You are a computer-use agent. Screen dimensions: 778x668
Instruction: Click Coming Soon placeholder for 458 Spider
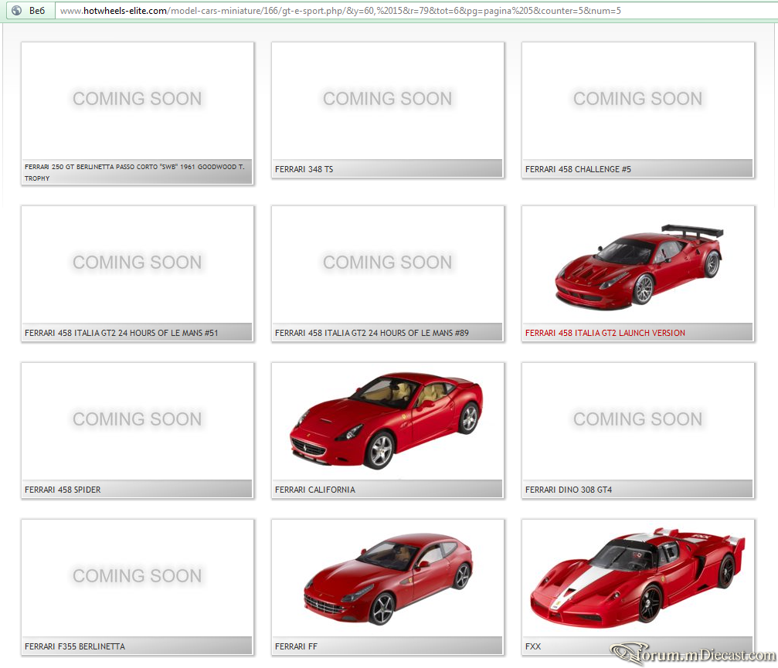(138, 419)
